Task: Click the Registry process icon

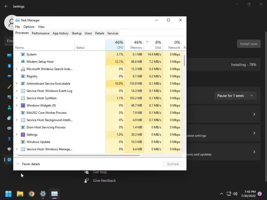Action: pos(23,76)
